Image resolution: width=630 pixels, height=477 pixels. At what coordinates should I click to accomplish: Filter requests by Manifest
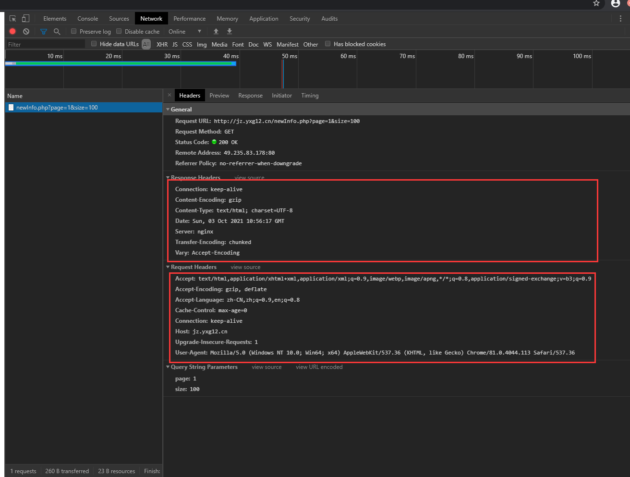pyautogui.click(x=288, y=44)
